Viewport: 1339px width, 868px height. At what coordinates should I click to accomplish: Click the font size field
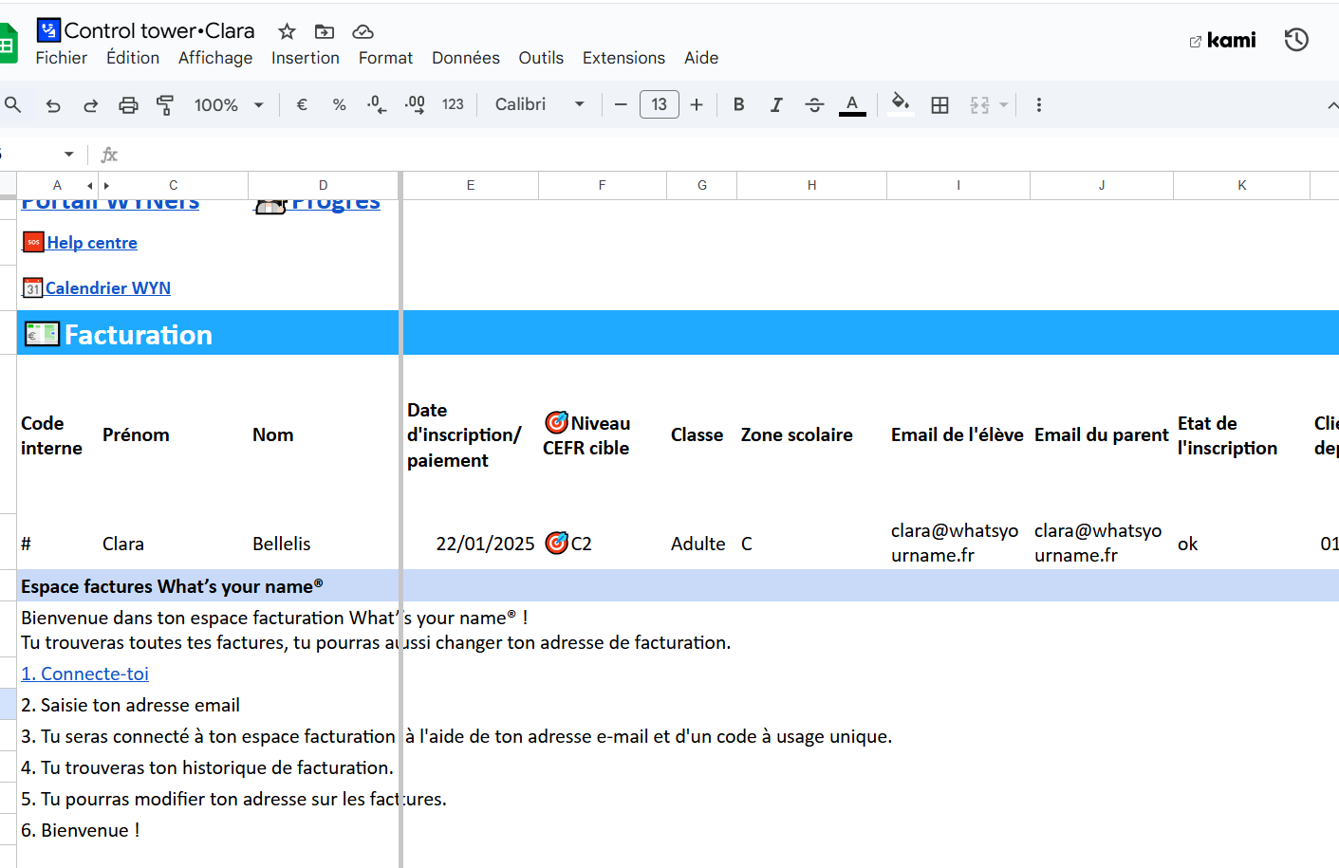[660, 104]
